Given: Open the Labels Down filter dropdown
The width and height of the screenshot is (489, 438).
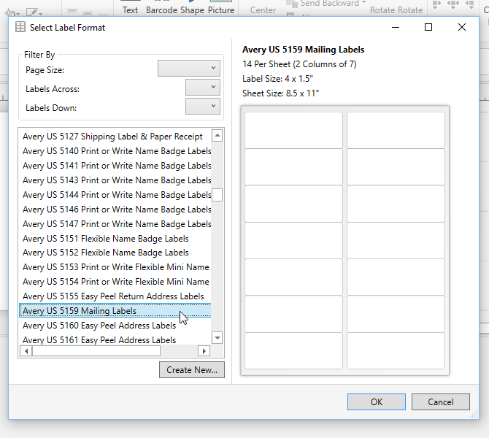Looking at the screenshot, I should [x=203, y=107].
